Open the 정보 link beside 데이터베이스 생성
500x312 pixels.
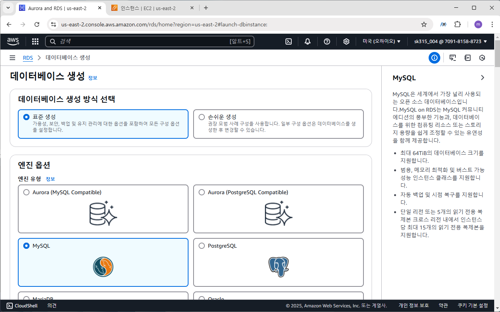click(93, 78)
